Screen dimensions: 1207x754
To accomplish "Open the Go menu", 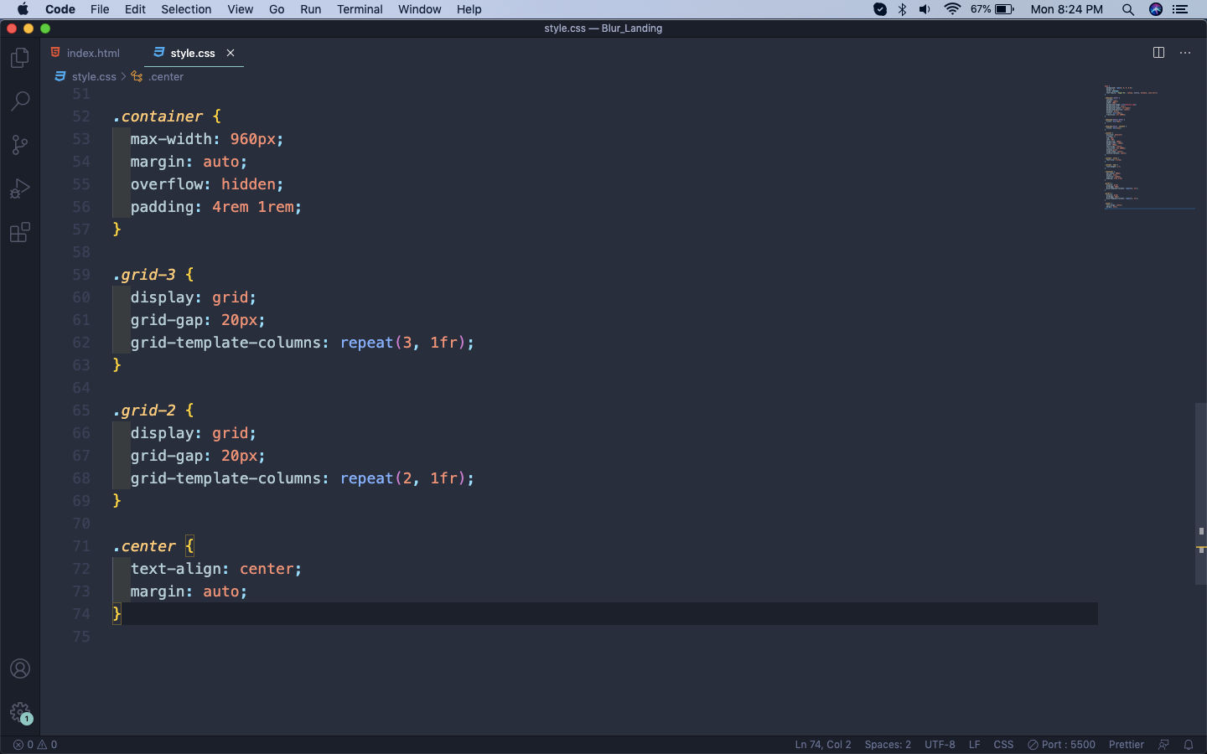I will pos(277,9).
